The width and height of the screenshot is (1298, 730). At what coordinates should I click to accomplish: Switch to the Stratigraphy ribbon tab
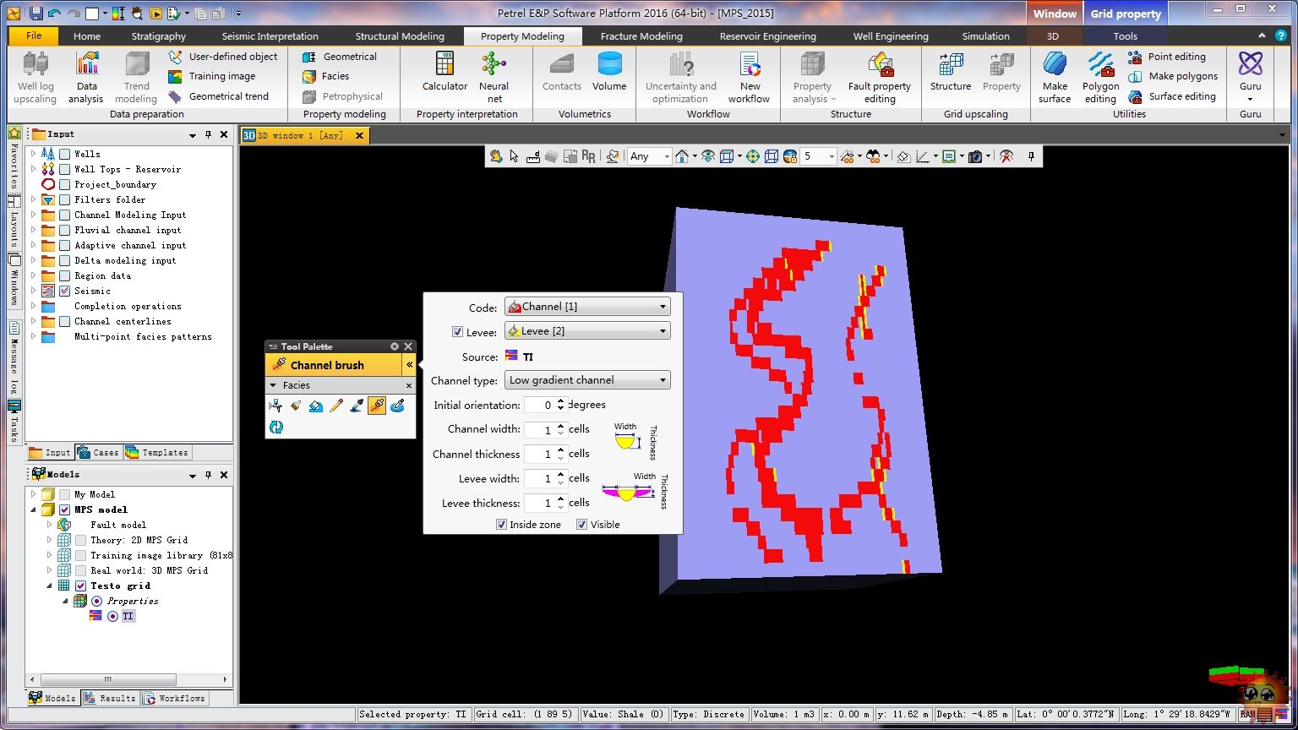tap(159, 36)
